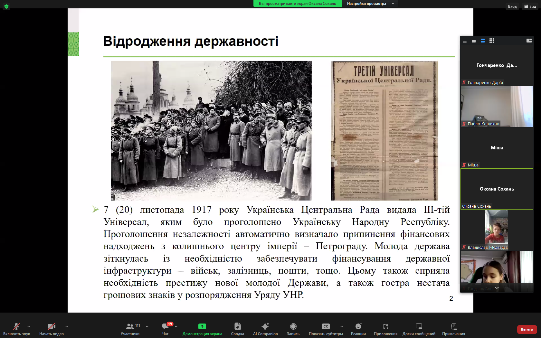Toggle Показать субтитры captions
The image size is (541, 338).
point(326,328)
